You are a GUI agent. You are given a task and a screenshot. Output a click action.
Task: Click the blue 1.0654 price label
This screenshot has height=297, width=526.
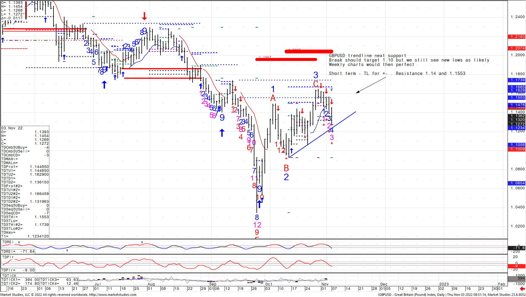(x=516, y=183)
